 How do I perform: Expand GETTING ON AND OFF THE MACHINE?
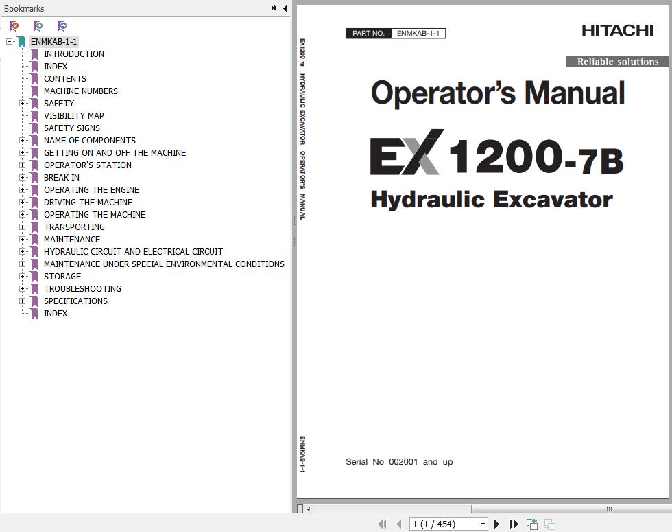pyautogui.click(x=22, y=152)
